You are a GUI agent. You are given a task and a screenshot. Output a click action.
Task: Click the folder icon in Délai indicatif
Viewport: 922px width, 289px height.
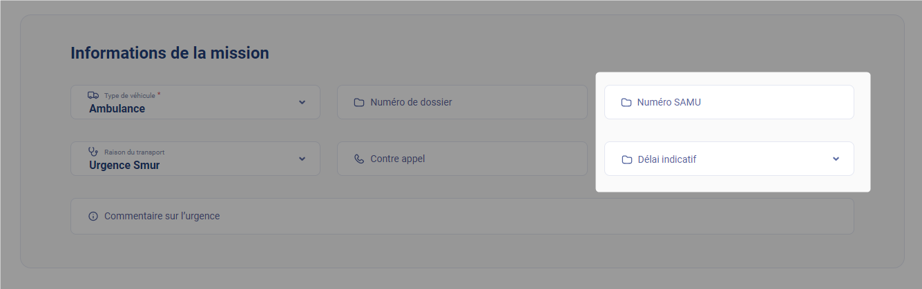(627, 159)
